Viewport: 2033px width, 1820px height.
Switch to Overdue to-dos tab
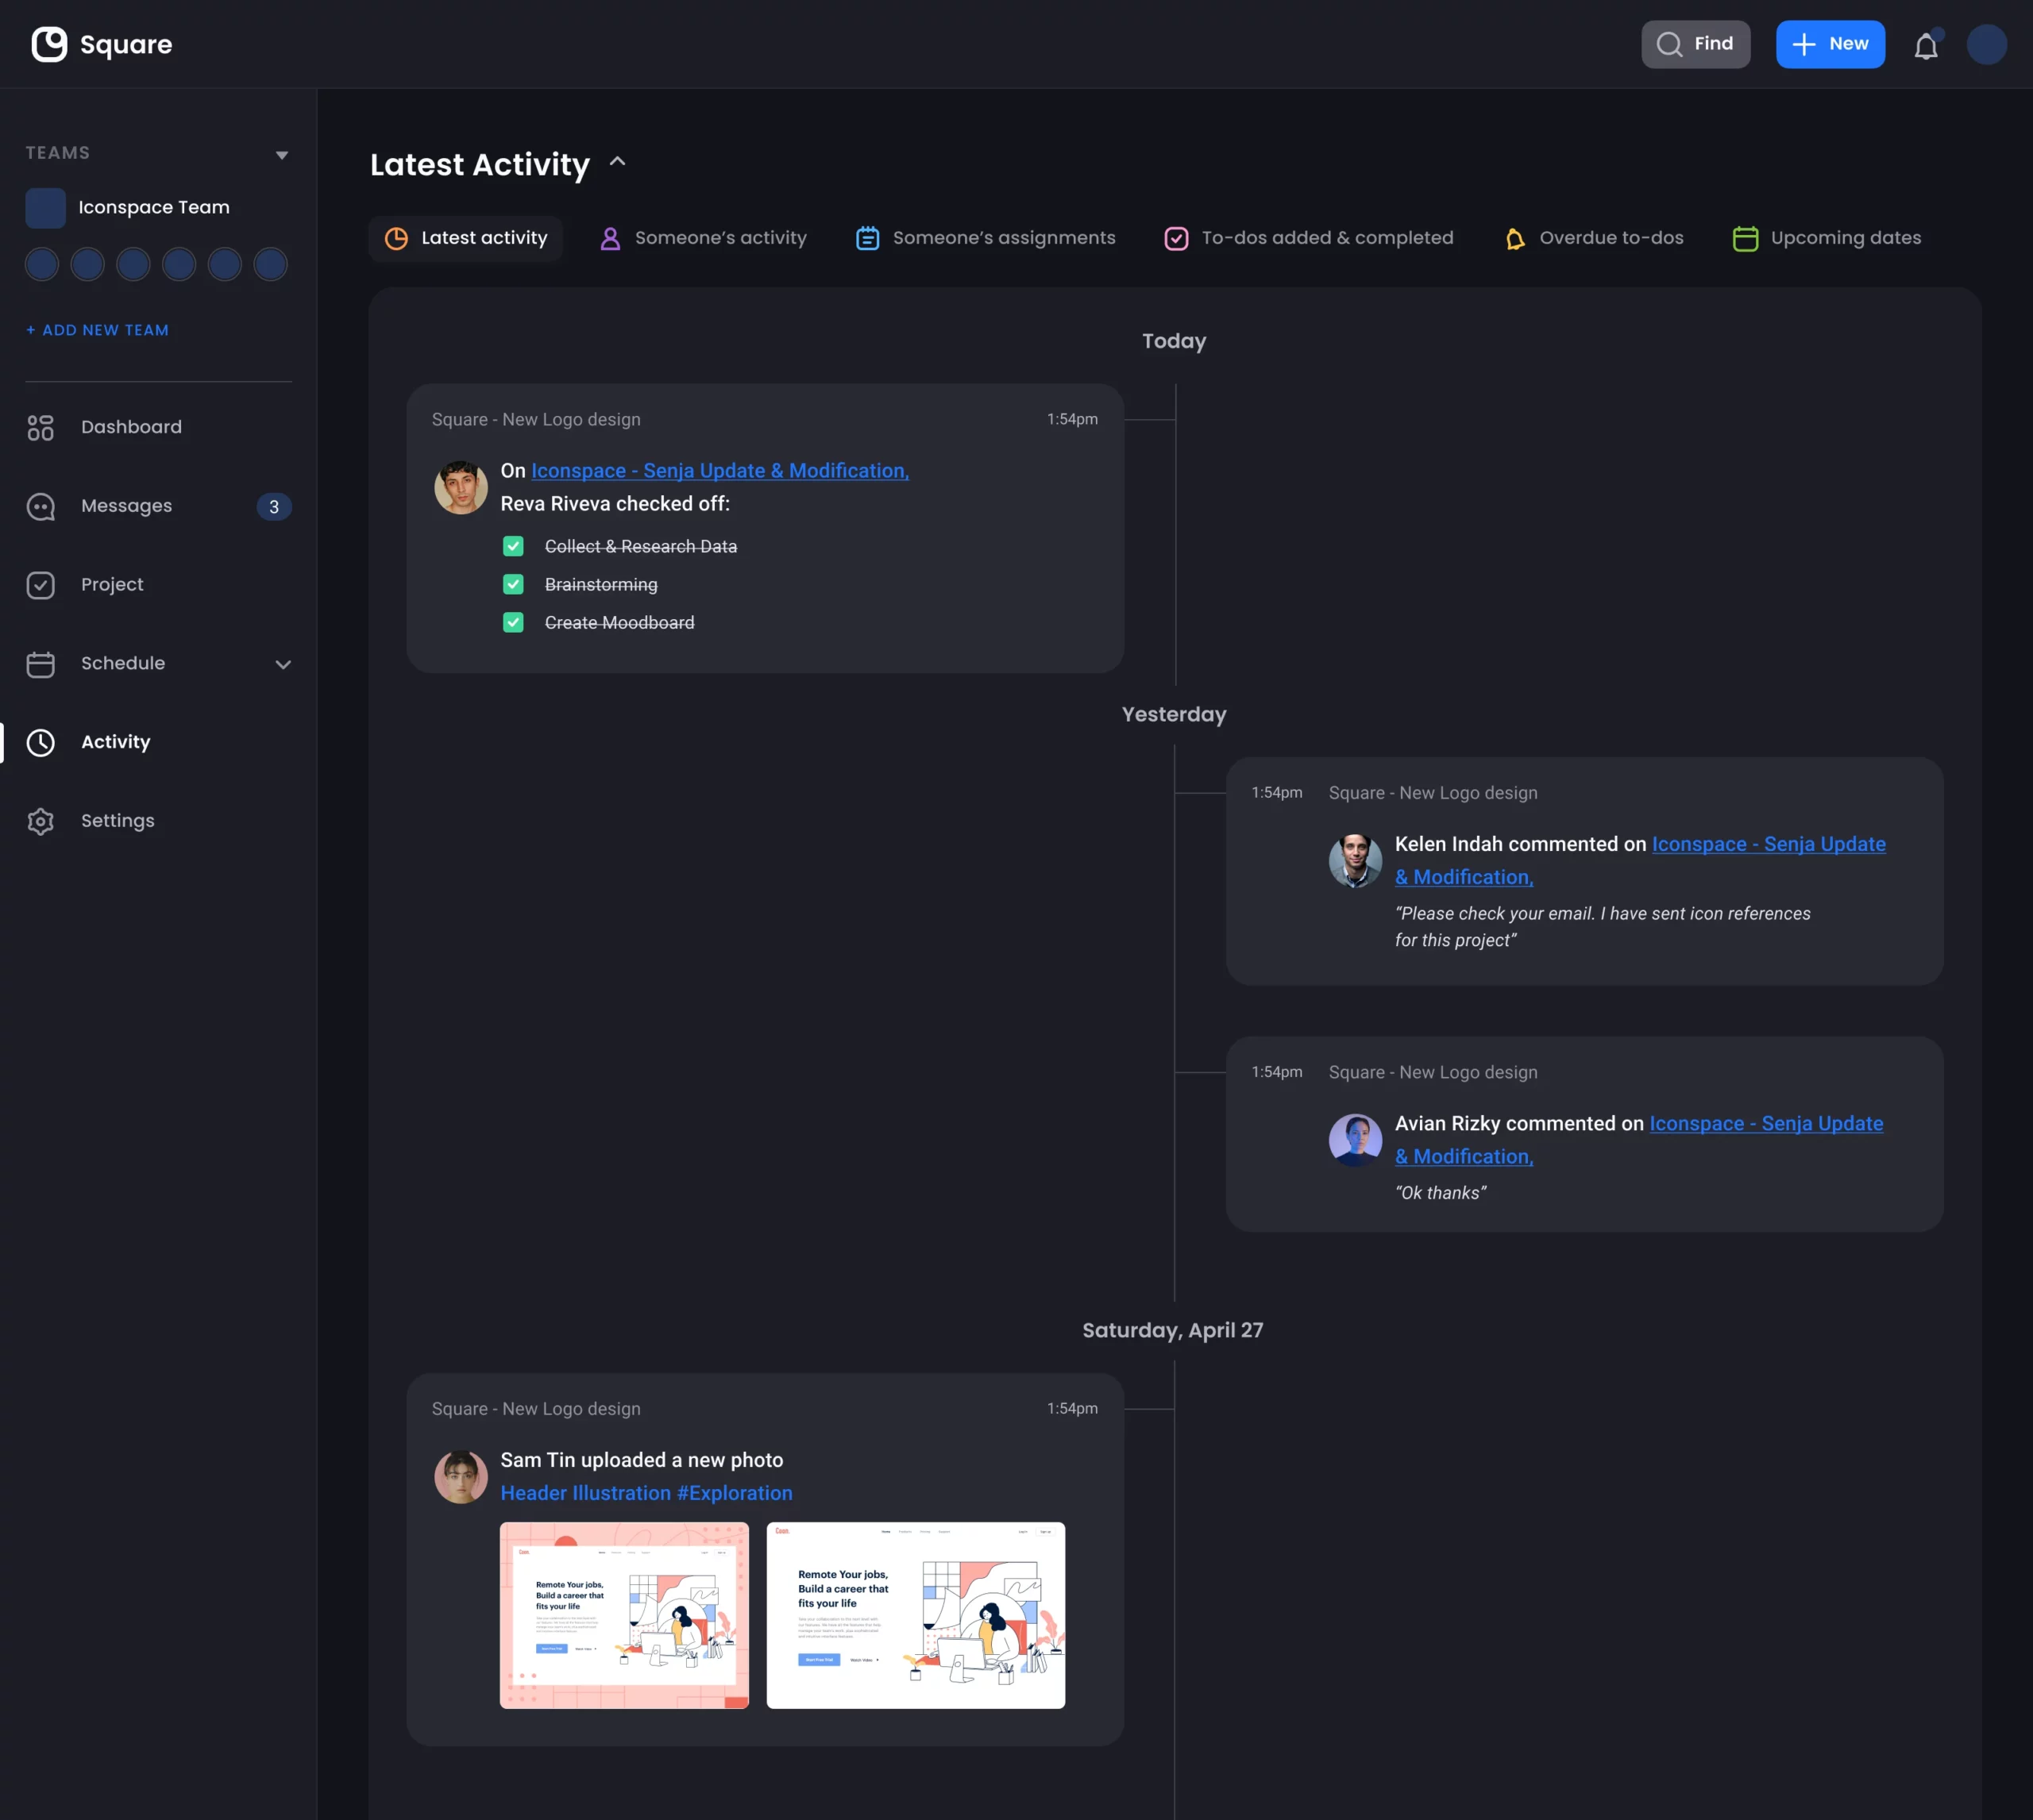1594,238
